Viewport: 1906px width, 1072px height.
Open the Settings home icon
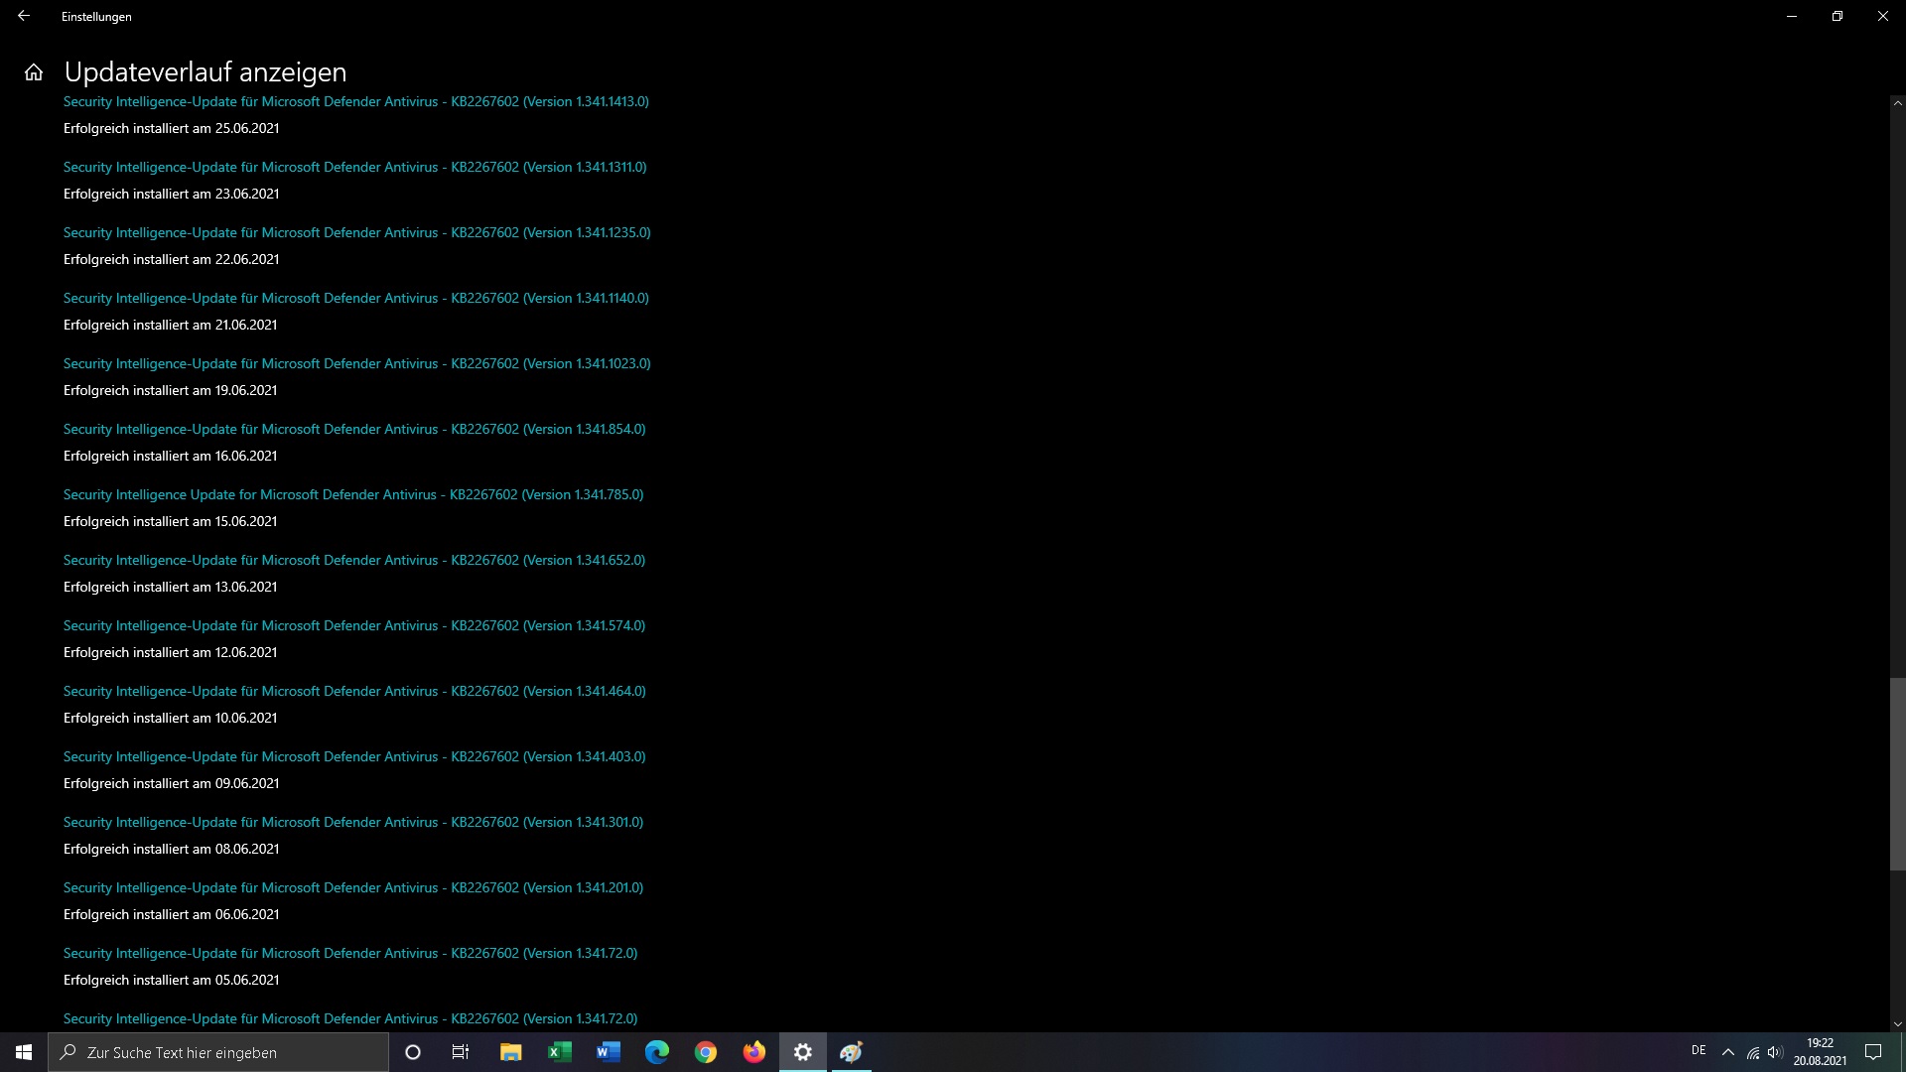[x=34, y=72]
